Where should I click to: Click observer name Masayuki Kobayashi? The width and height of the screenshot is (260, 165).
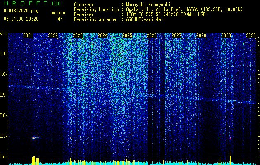click(x=148, y=5)
